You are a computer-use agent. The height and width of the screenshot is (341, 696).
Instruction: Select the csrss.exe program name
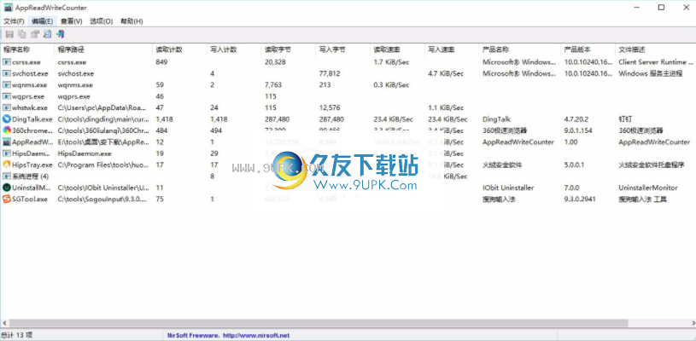pos(26,62)
